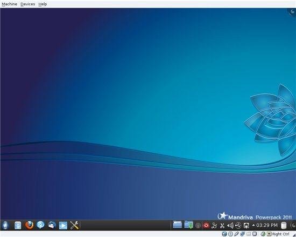Open the speaker volume control
Viewport: 296px width, 237px height.
230,226
